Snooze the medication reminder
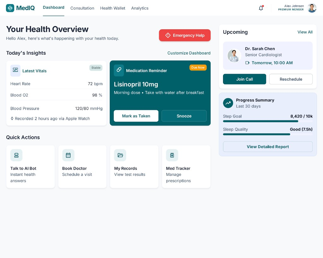 tap(184, 116)
